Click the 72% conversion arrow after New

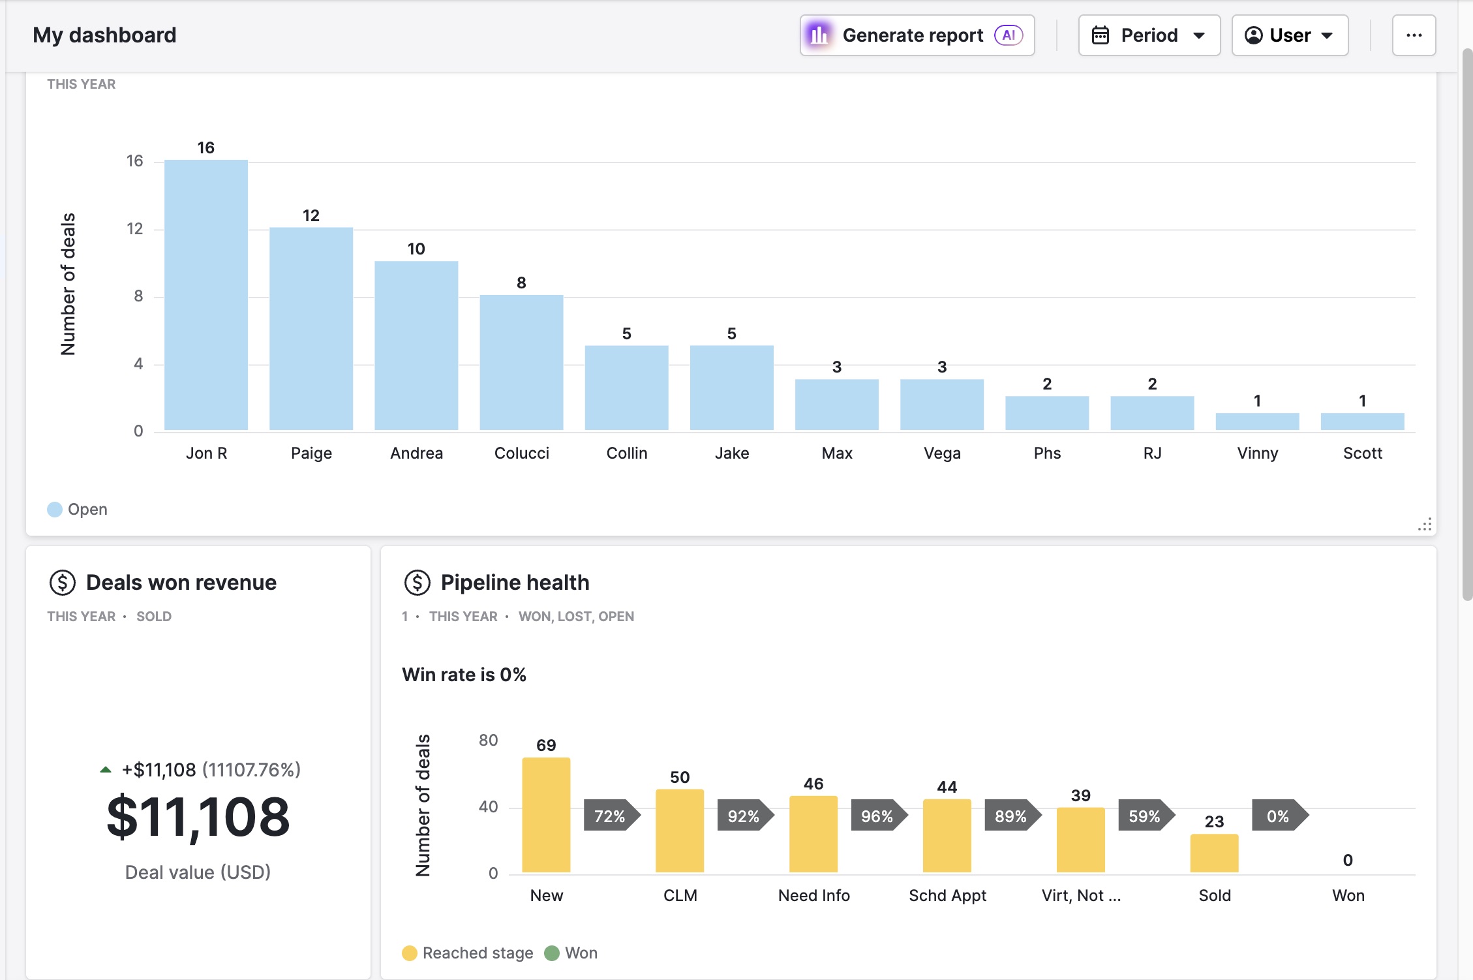coord(612,816)
